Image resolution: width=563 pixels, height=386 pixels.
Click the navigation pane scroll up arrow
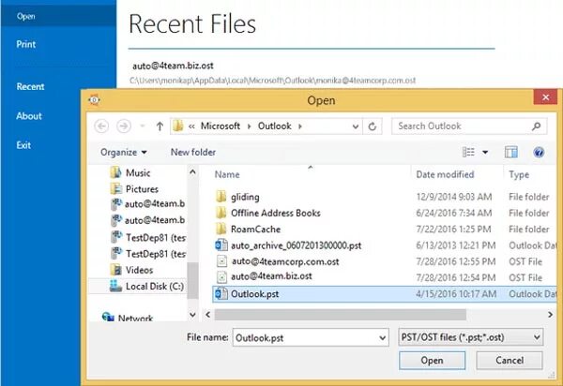coord(192,172)
